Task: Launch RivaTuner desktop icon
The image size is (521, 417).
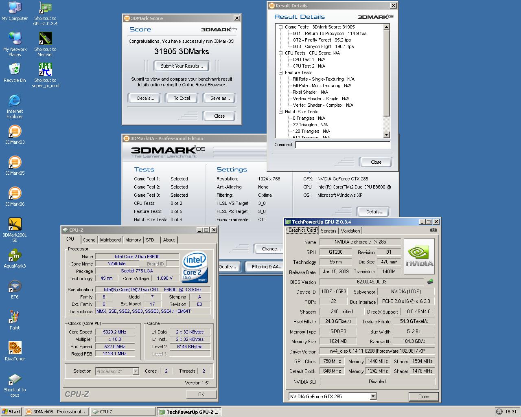Action: [x=15, y=351]
